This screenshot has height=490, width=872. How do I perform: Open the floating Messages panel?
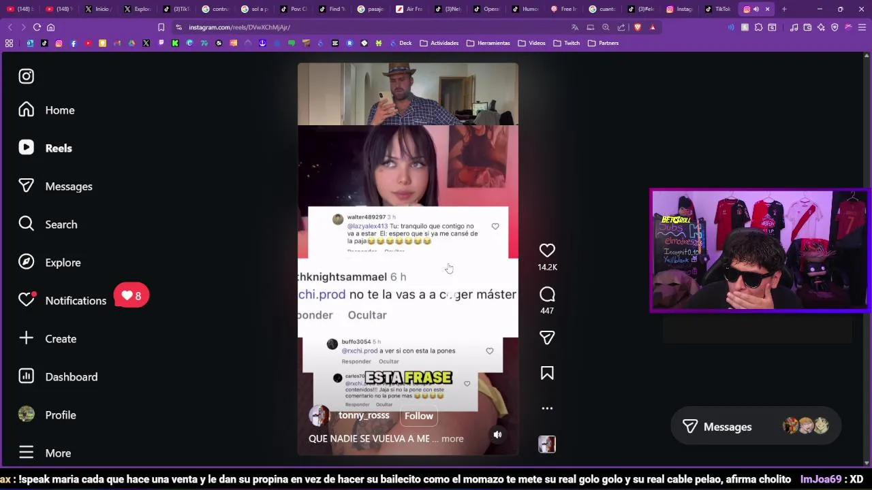click(x=756, y=427)
